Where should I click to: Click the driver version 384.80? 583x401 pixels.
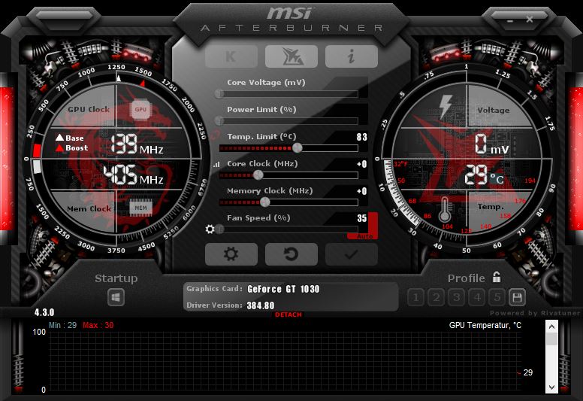click(261, 305)
